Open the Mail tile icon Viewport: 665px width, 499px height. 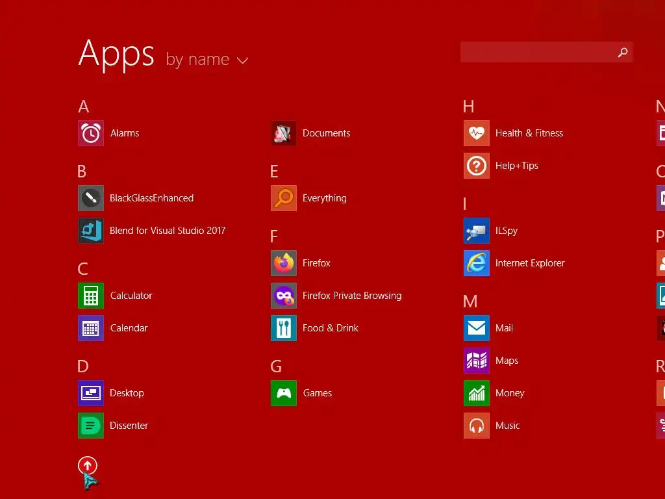pyautogui.click(x=477, y=328)
